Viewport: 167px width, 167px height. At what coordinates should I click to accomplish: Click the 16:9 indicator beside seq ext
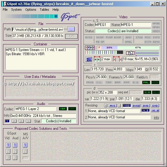(156, 92)
